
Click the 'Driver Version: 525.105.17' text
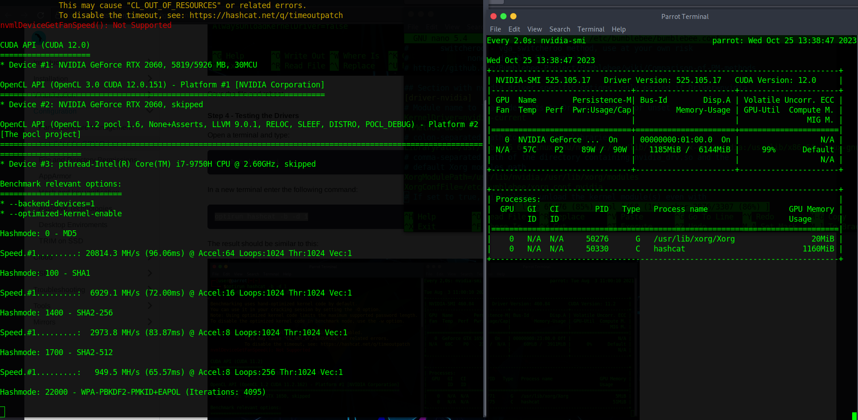coord(663,80)
